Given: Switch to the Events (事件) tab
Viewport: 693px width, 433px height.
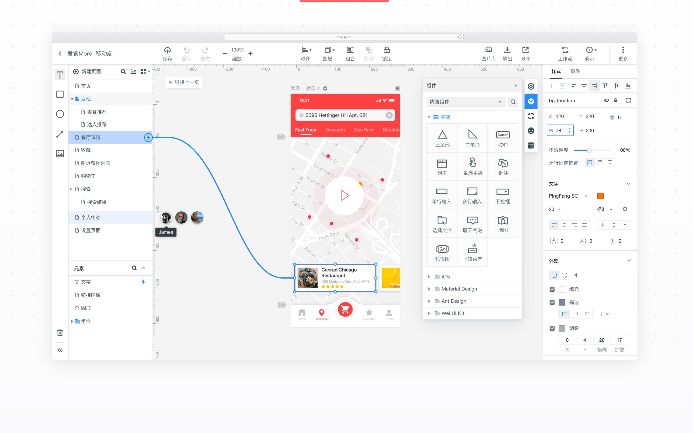Looking at the screenshot, I should [x=575, y=71].
